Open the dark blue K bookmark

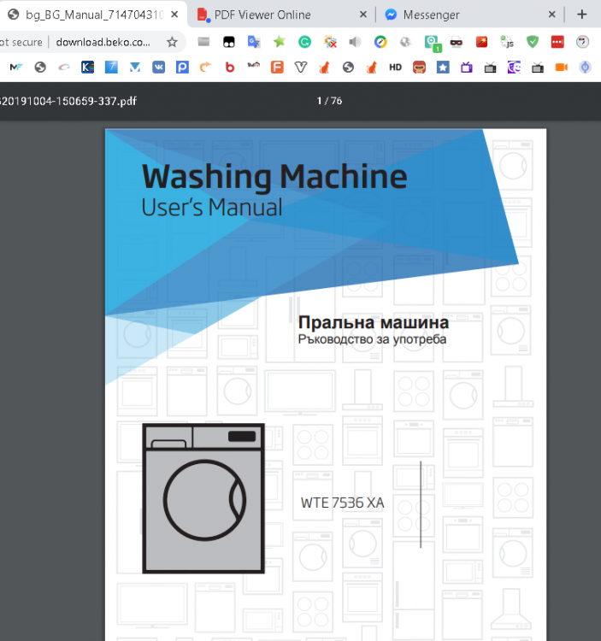pyautogui.click(x=87, y=67)
